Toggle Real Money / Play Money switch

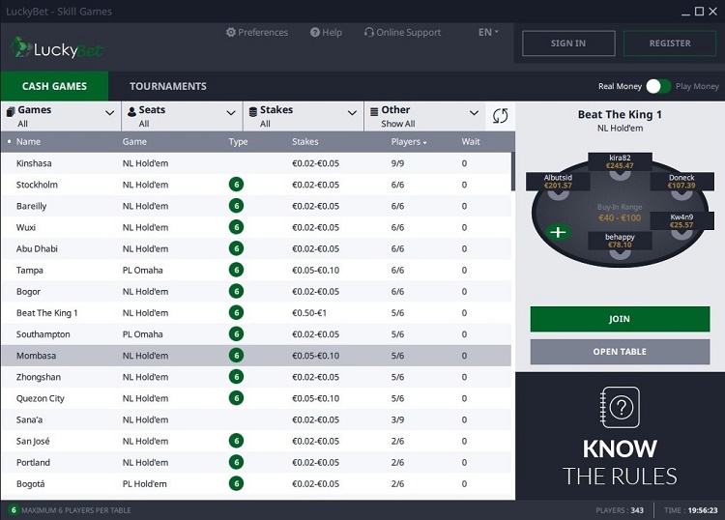[658, 86]
